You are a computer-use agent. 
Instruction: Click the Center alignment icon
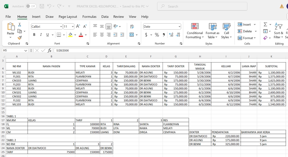(x=102, y=35)
